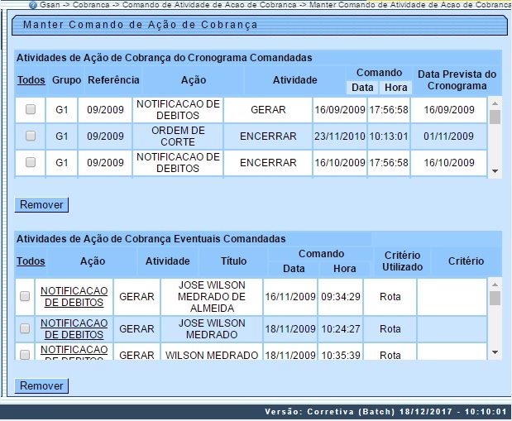The image size is (512, 421).
Task: Click scroll-down arrow of the Cronograma table
Action: point(495,171)
